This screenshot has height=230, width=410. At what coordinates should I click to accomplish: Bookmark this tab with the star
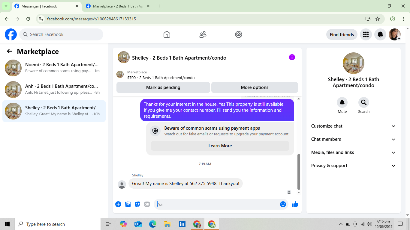[378, 19]
